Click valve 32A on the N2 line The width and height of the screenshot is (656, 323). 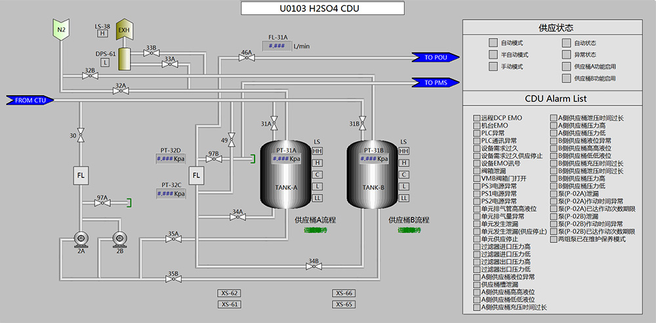tap(121, 92)
